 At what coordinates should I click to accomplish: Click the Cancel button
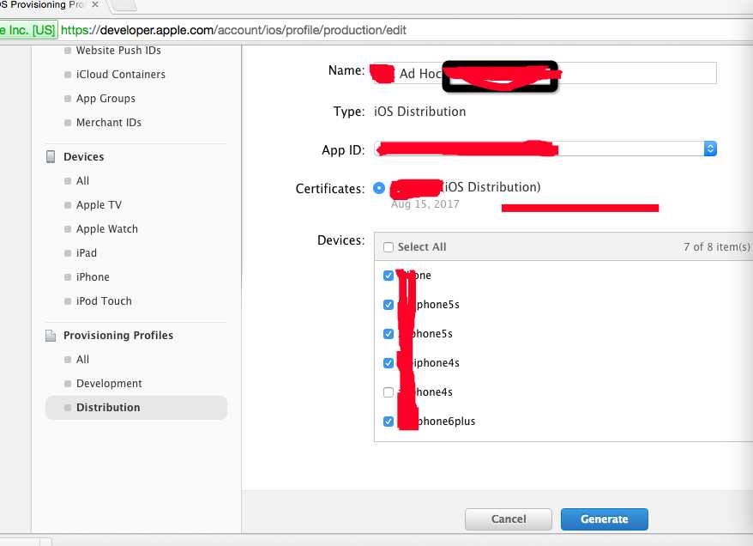(508, 519)
